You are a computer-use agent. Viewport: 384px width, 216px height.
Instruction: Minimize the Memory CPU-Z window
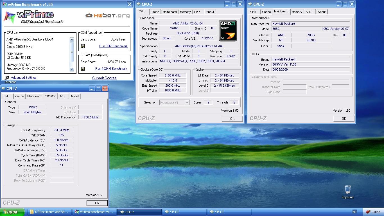click(x=92, y=89)
